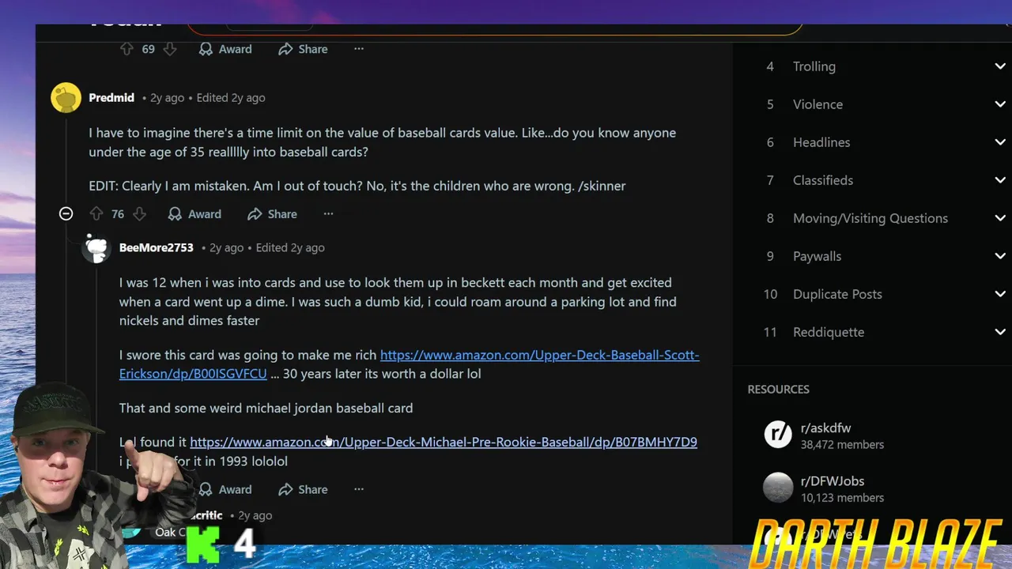Open the r/DFWJobs community link
The height and width of the screenshot is (569, 1012).
click(832, 481)
